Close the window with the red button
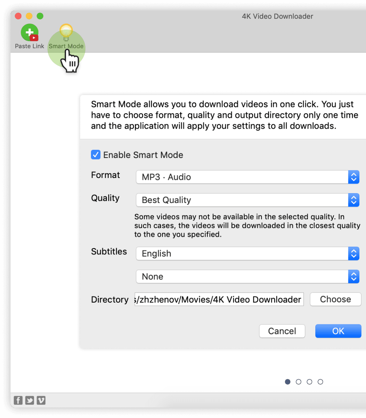Screen dimensions: 366x418 [18, 16]
